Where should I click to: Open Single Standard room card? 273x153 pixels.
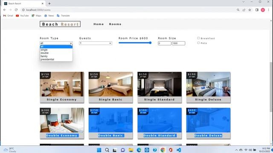click(x=160, y=88)
